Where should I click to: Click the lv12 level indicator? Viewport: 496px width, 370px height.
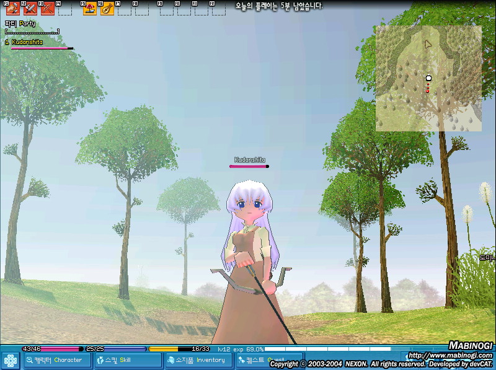click(224, 349)
